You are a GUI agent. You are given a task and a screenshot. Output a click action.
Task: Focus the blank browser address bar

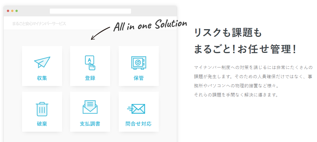[x=90, y=11]
